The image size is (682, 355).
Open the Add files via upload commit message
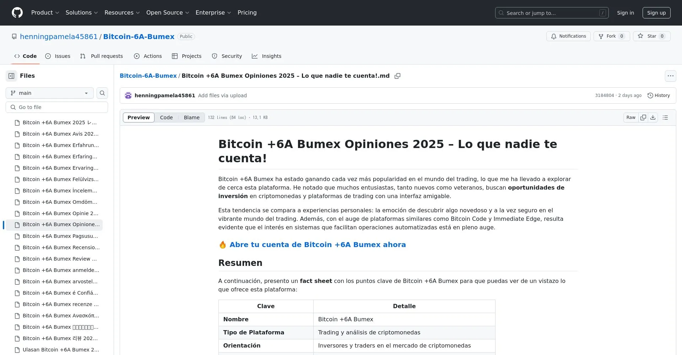(222, 95)
